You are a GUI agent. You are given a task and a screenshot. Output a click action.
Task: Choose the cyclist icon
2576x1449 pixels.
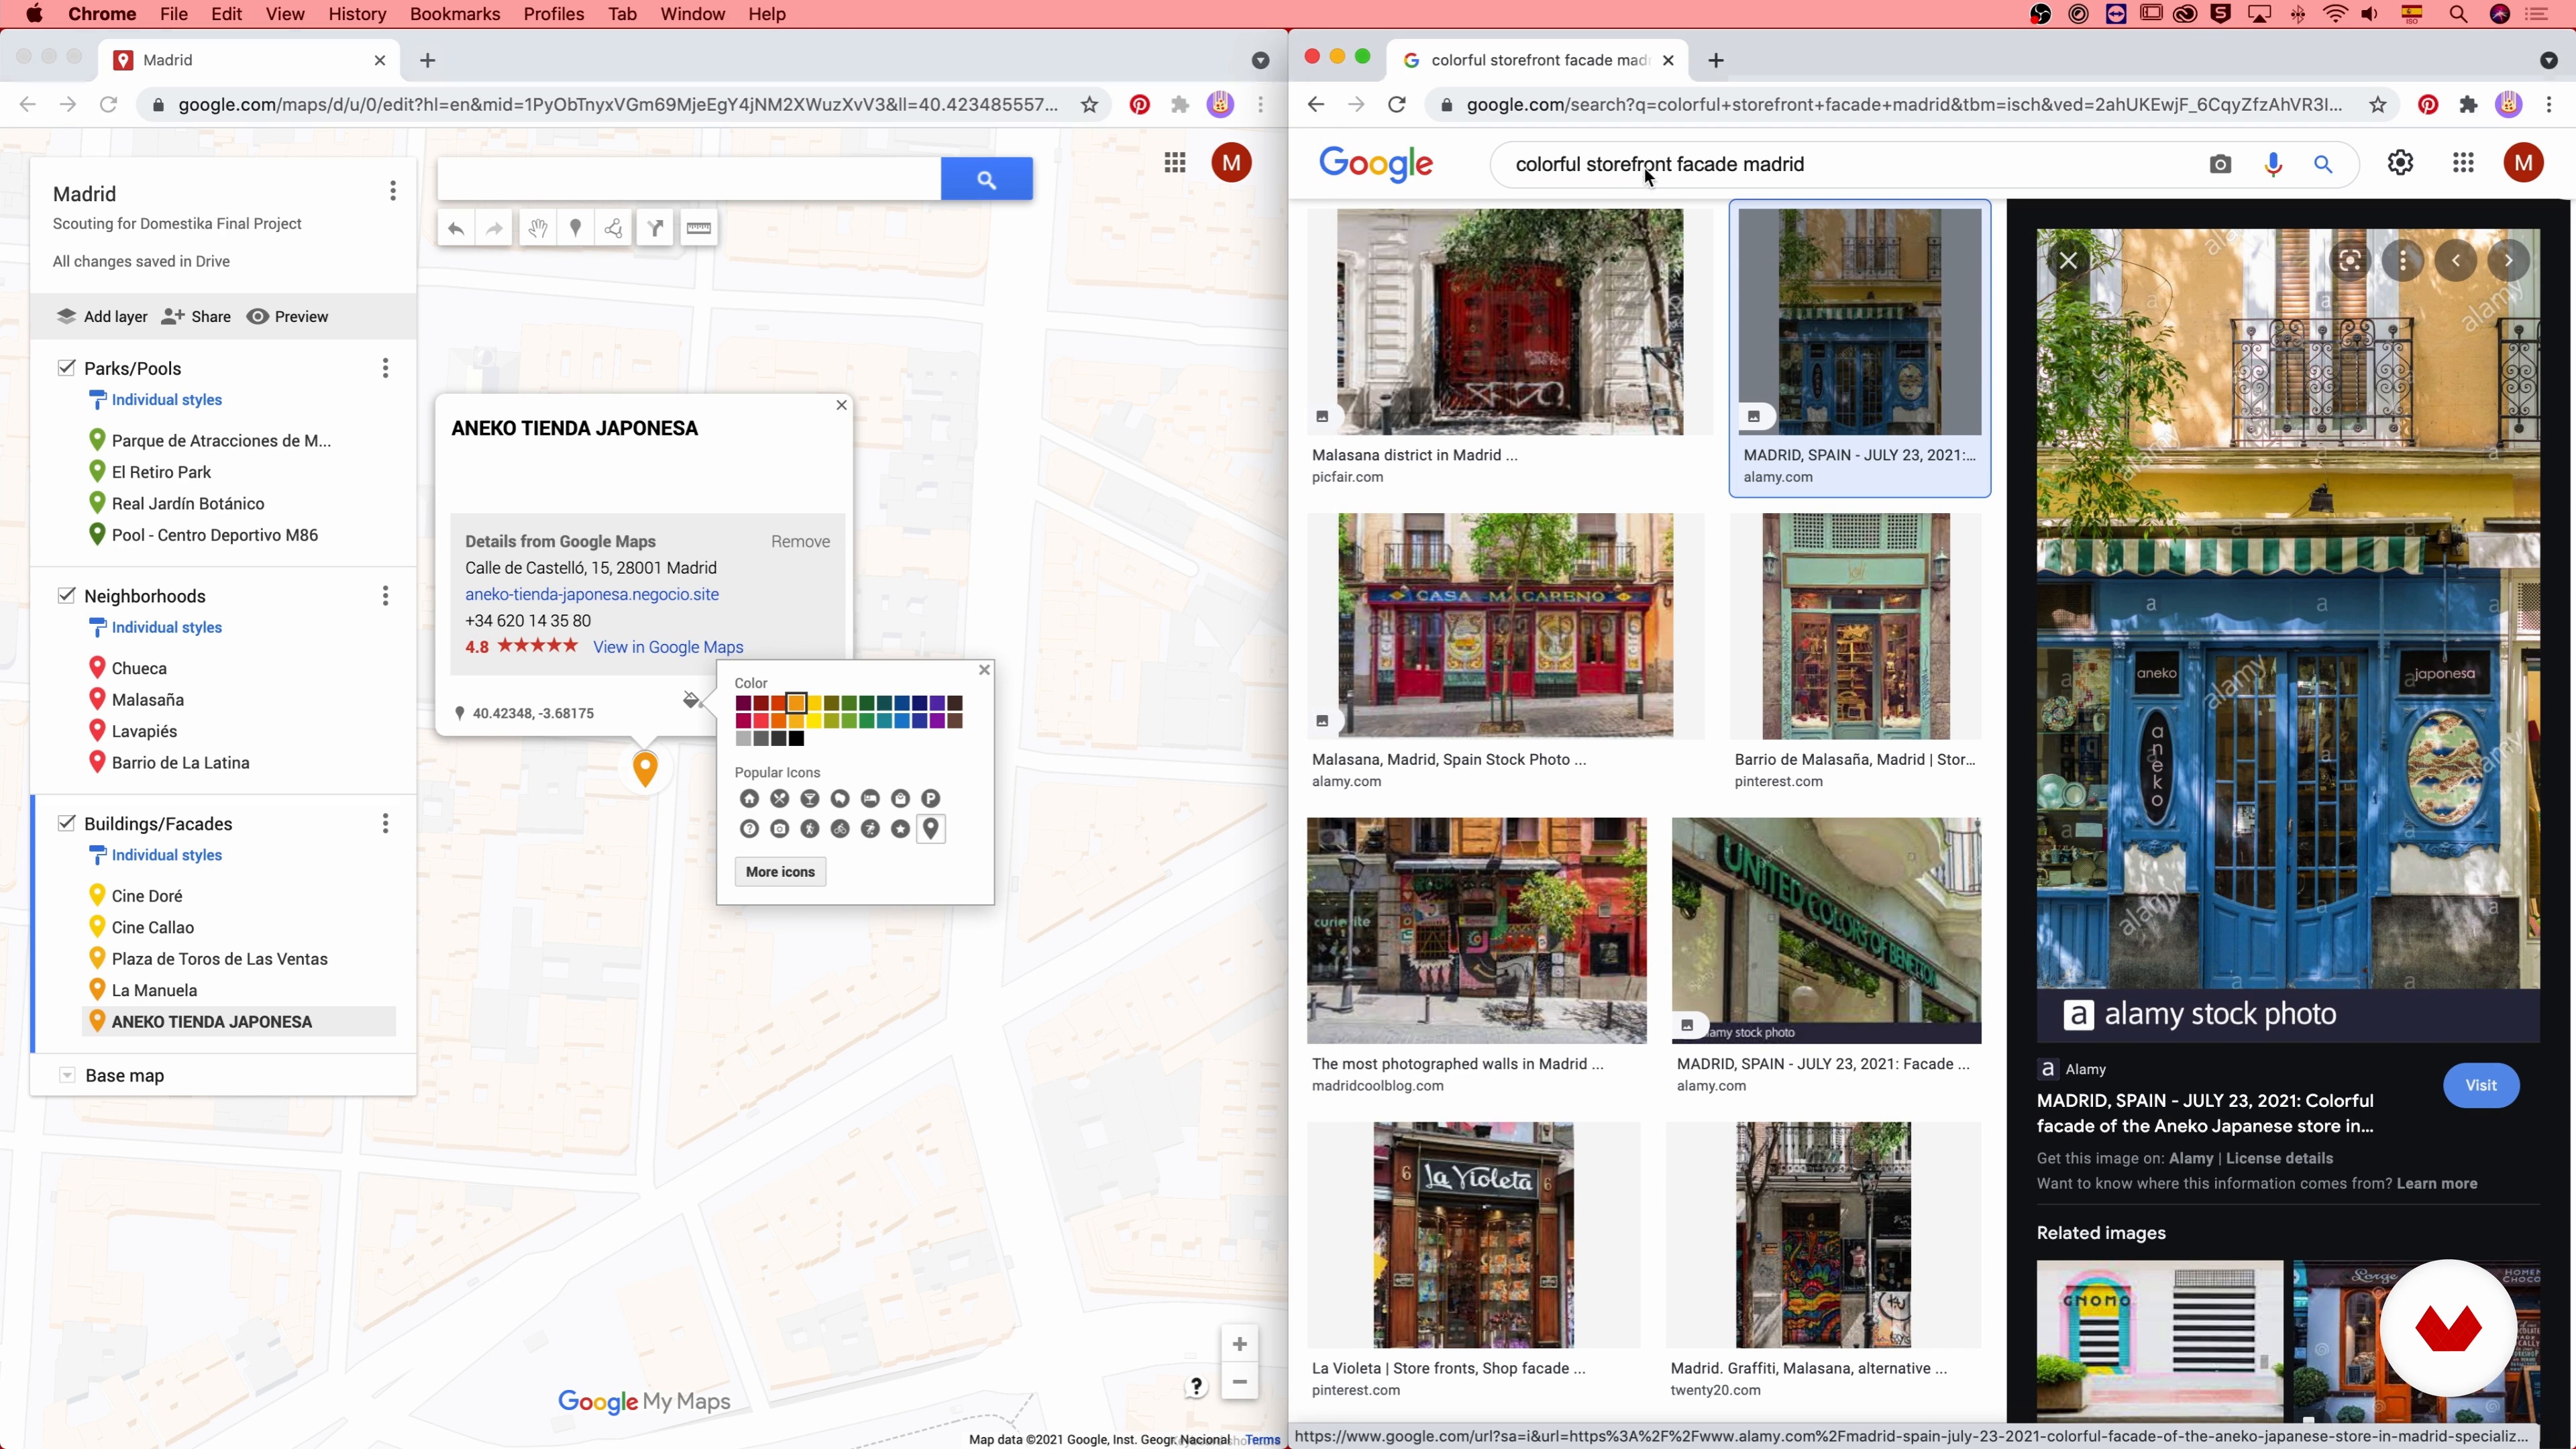click(840, 828)
